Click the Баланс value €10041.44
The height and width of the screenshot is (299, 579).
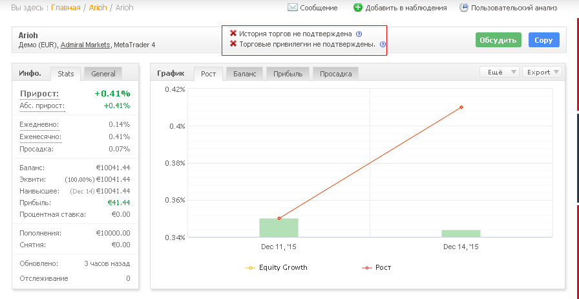pyautogui.click(x=113, y=168)
